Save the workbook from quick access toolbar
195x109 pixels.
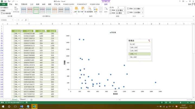(5, 1)
